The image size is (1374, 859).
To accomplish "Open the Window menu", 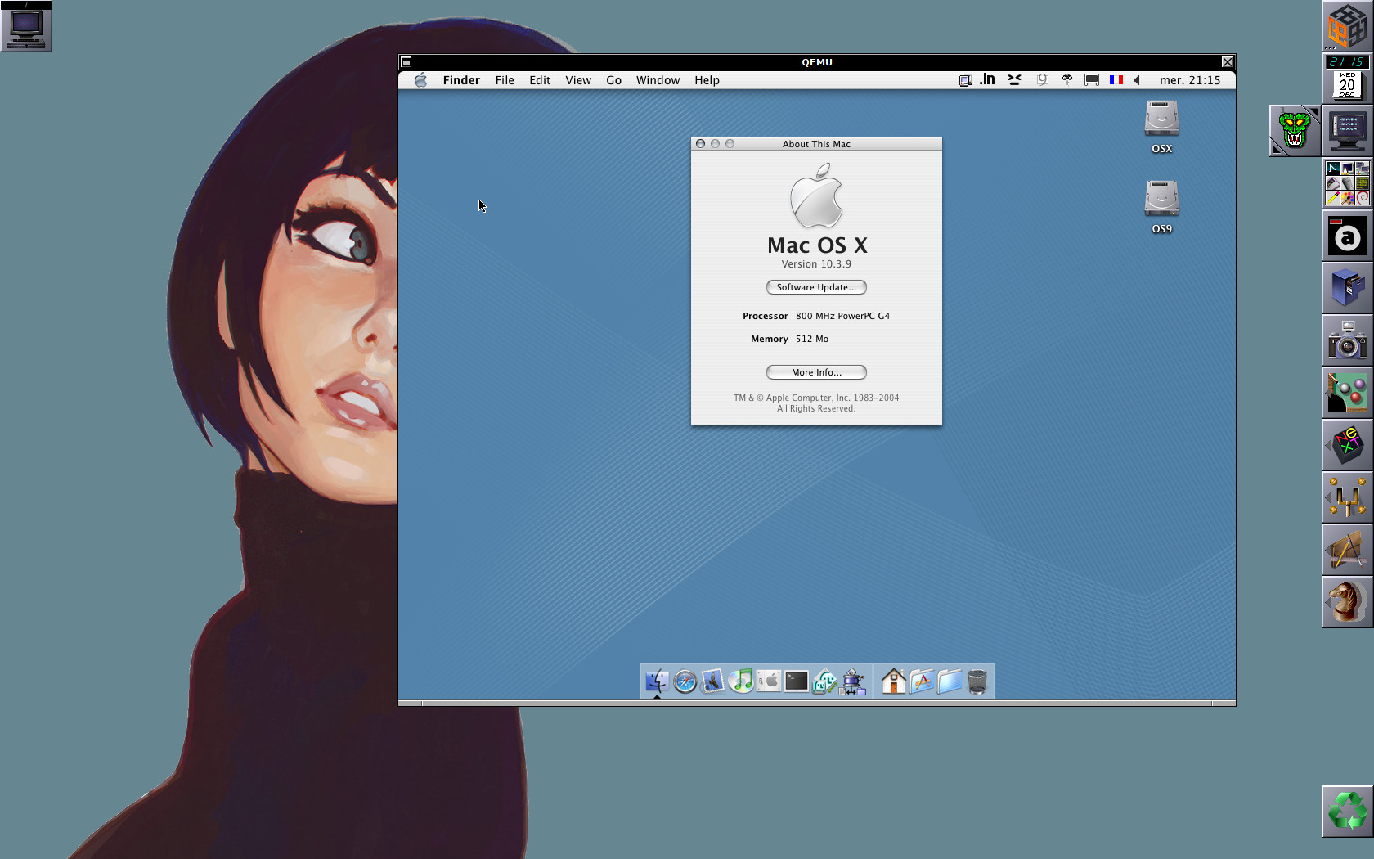I will tap(658, 80).
